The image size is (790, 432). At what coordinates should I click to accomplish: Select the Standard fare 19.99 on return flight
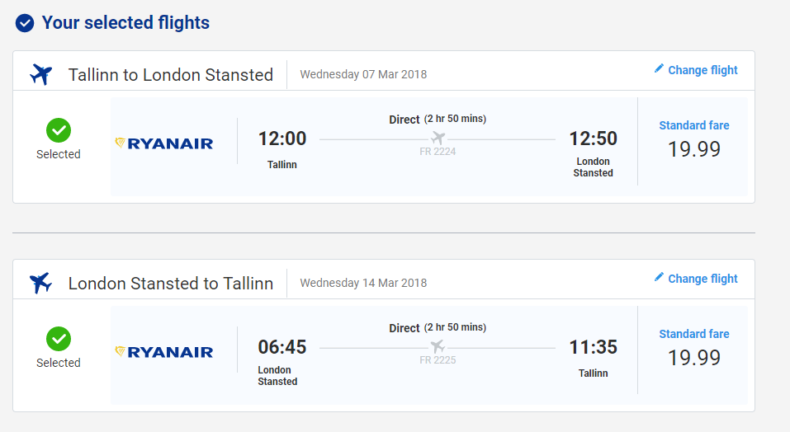coord(693,350)
